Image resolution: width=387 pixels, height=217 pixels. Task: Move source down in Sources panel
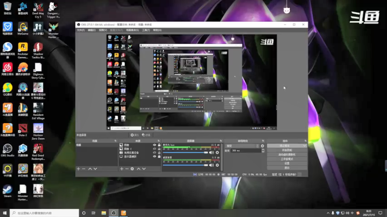pyautogui.click(x=144, y=169)
